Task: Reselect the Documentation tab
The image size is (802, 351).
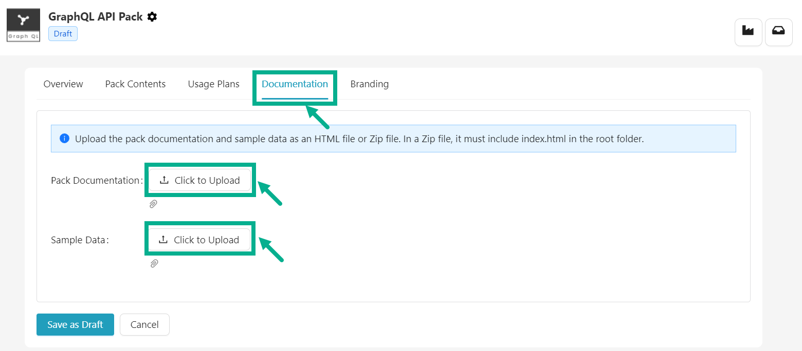Action: 295,84
